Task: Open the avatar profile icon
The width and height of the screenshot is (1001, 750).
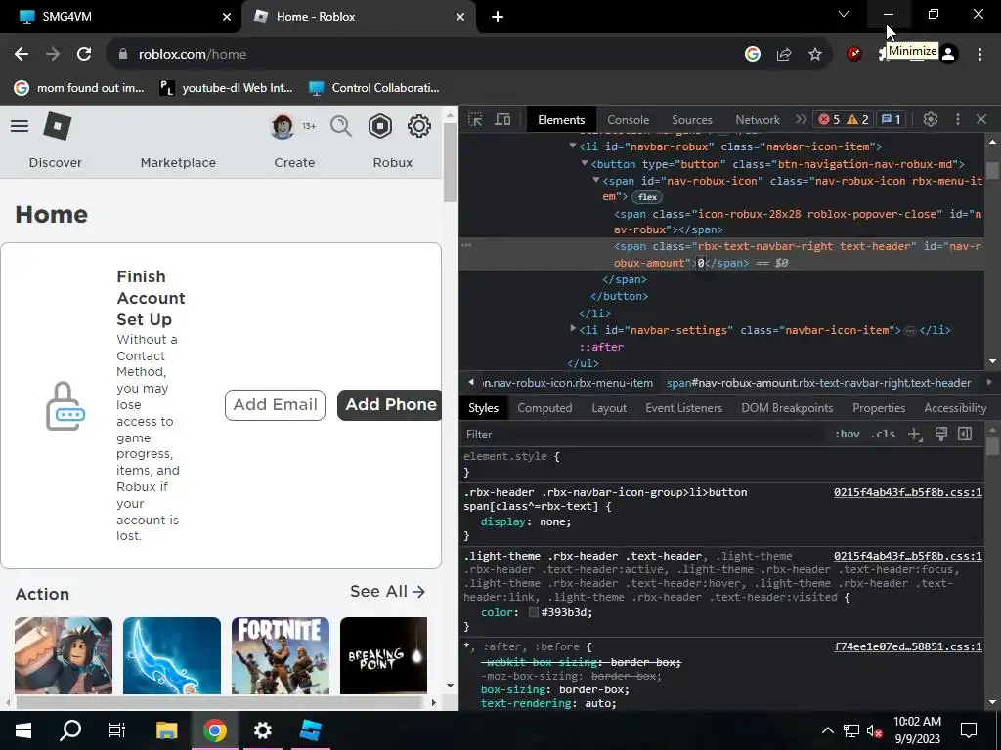Action: [x=283, y=126]
